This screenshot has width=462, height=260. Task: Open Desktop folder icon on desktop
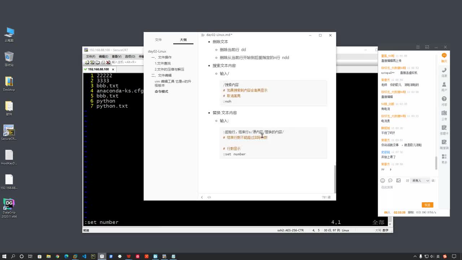coord(9,84)
